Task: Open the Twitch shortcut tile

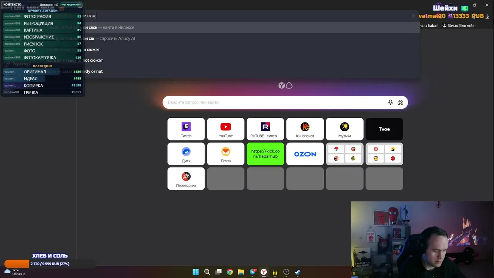Action: pyautogui.click(x=186, y=129)
